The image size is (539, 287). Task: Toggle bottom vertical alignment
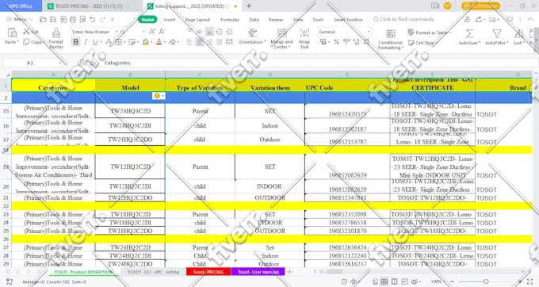tap(209, 32)
